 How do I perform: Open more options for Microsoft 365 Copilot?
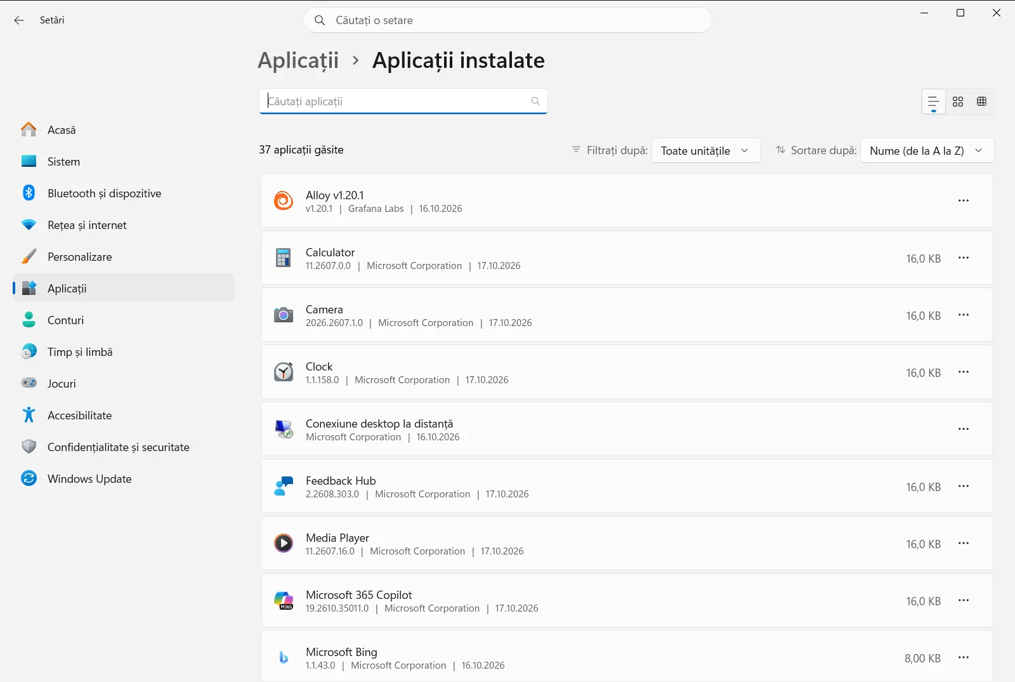coord(964,600)
